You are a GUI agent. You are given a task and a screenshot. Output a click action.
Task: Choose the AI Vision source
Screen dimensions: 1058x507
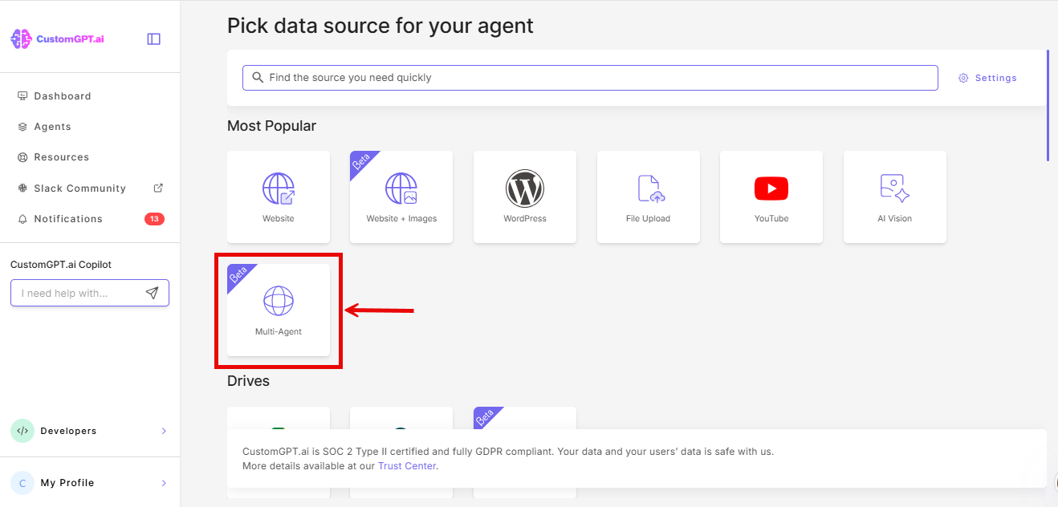pyautogui.click(x=894, y=197)
